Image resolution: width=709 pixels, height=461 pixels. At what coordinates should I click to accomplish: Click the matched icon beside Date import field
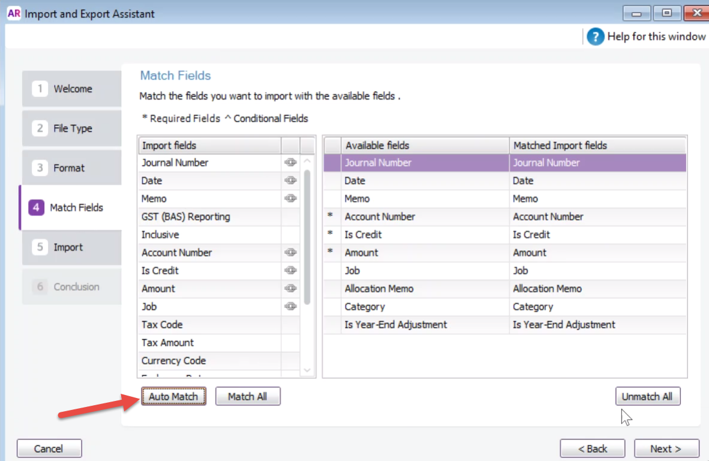point(290,181)
